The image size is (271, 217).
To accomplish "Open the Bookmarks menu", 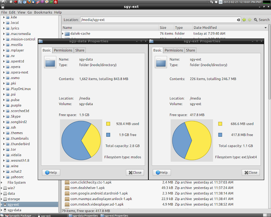I will click(43, 12).
